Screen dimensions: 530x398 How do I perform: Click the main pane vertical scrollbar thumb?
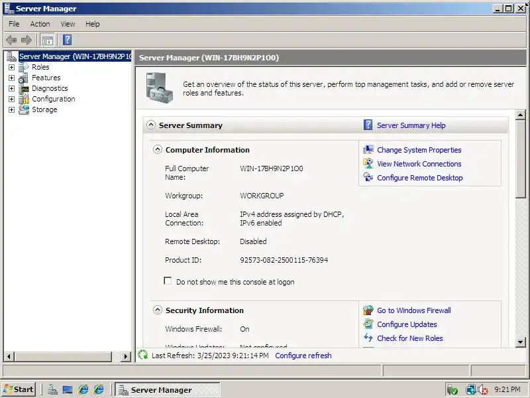[x=521, y=159]
